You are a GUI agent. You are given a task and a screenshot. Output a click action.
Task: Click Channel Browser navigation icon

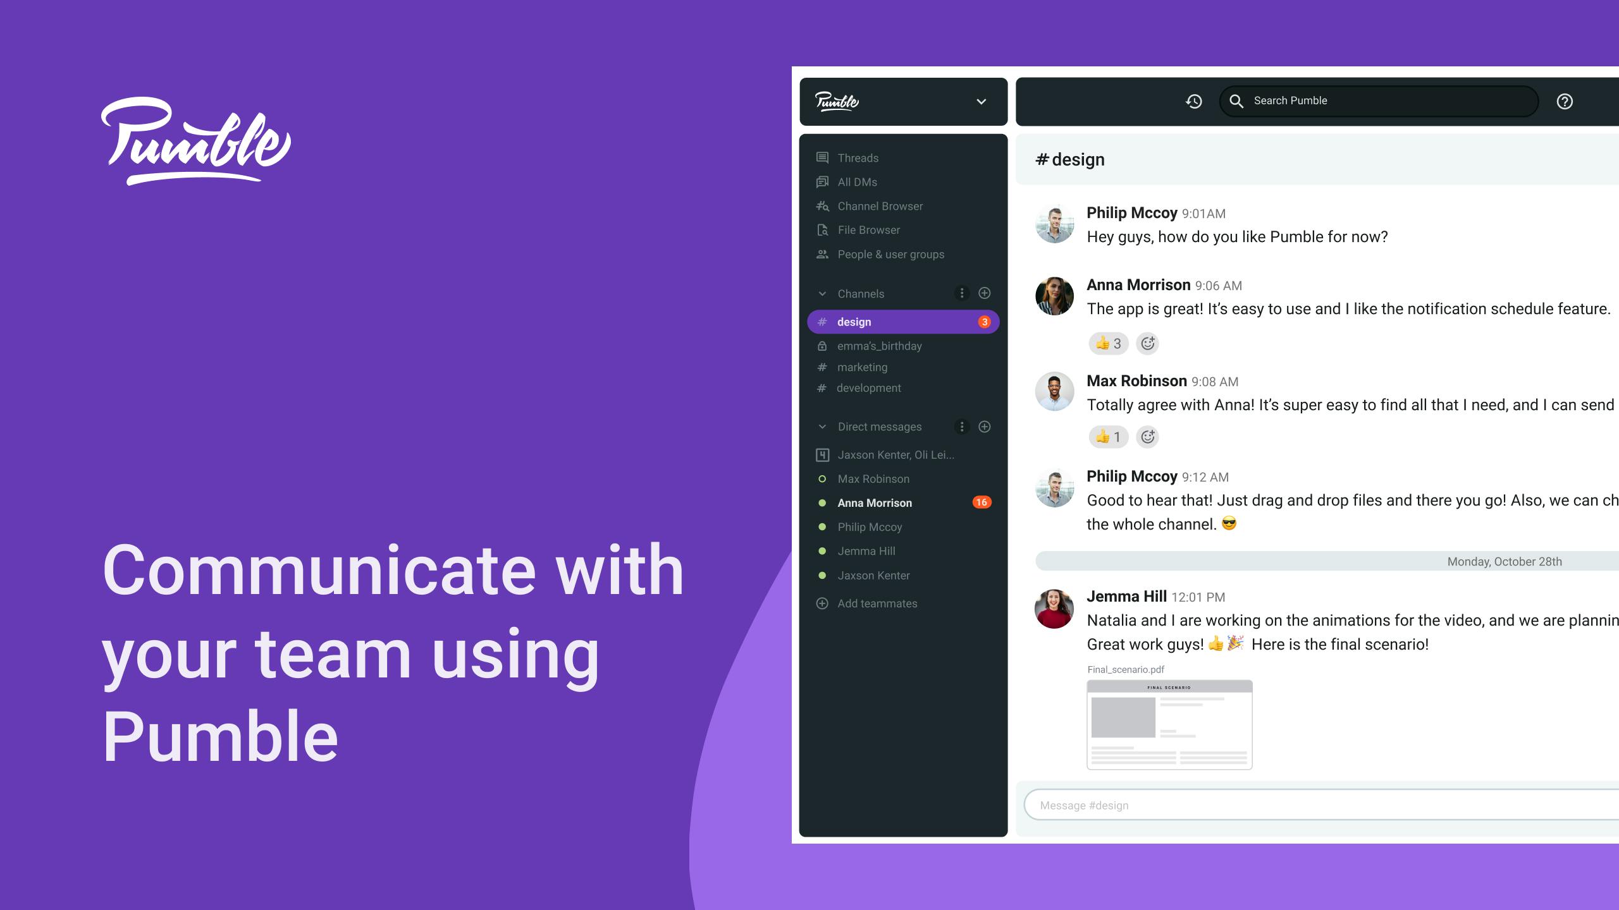tap(822, 205)
